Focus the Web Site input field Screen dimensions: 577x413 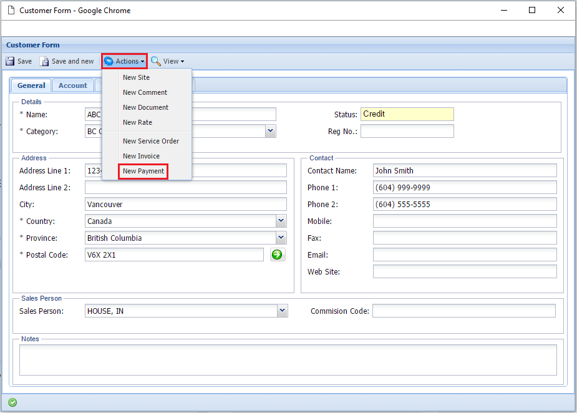[x=465, y=271]
